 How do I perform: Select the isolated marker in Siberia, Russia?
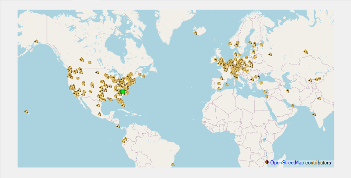coord(306,52)
